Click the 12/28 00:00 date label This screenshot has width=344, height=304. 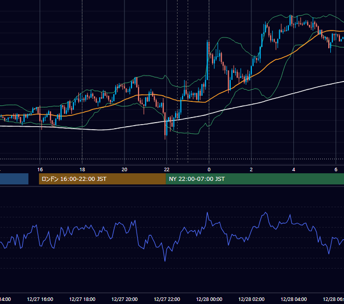point(209,299)
